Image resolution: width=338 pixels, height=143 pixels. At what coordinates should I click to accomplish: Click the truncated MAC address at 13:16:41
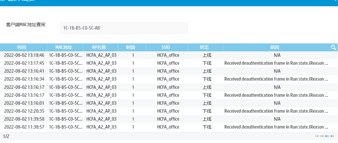tap(66, 71)
